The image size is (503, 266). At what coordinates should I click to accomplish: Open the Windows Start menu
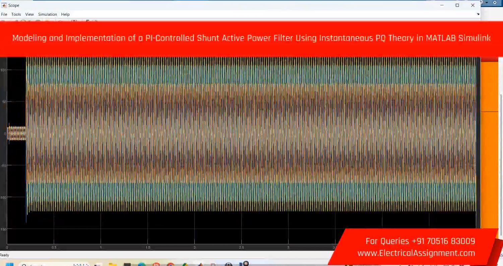pos(9,264)
